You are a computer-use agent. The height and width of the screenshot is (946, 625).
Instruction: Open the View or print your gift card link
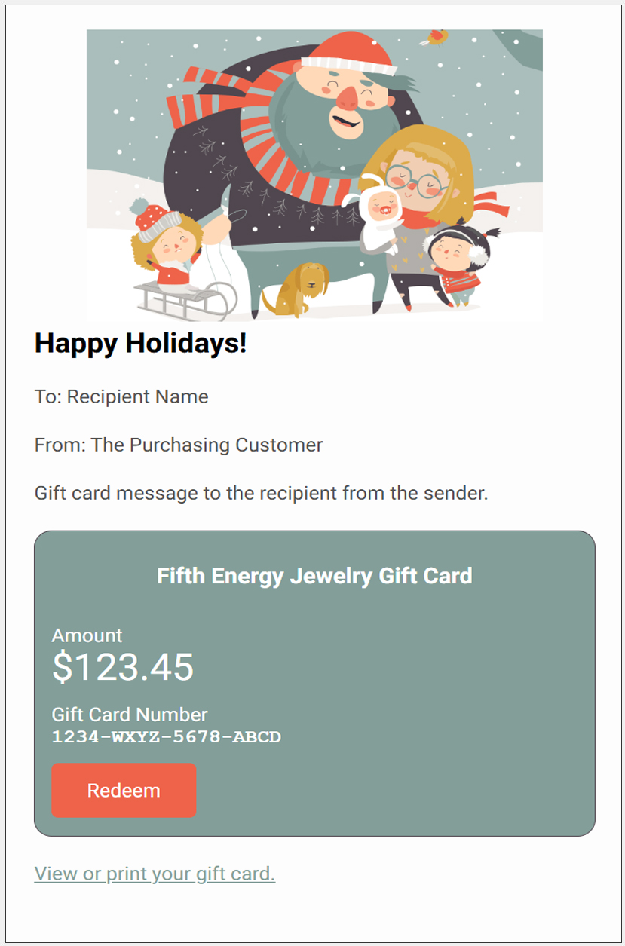[155, 874]
